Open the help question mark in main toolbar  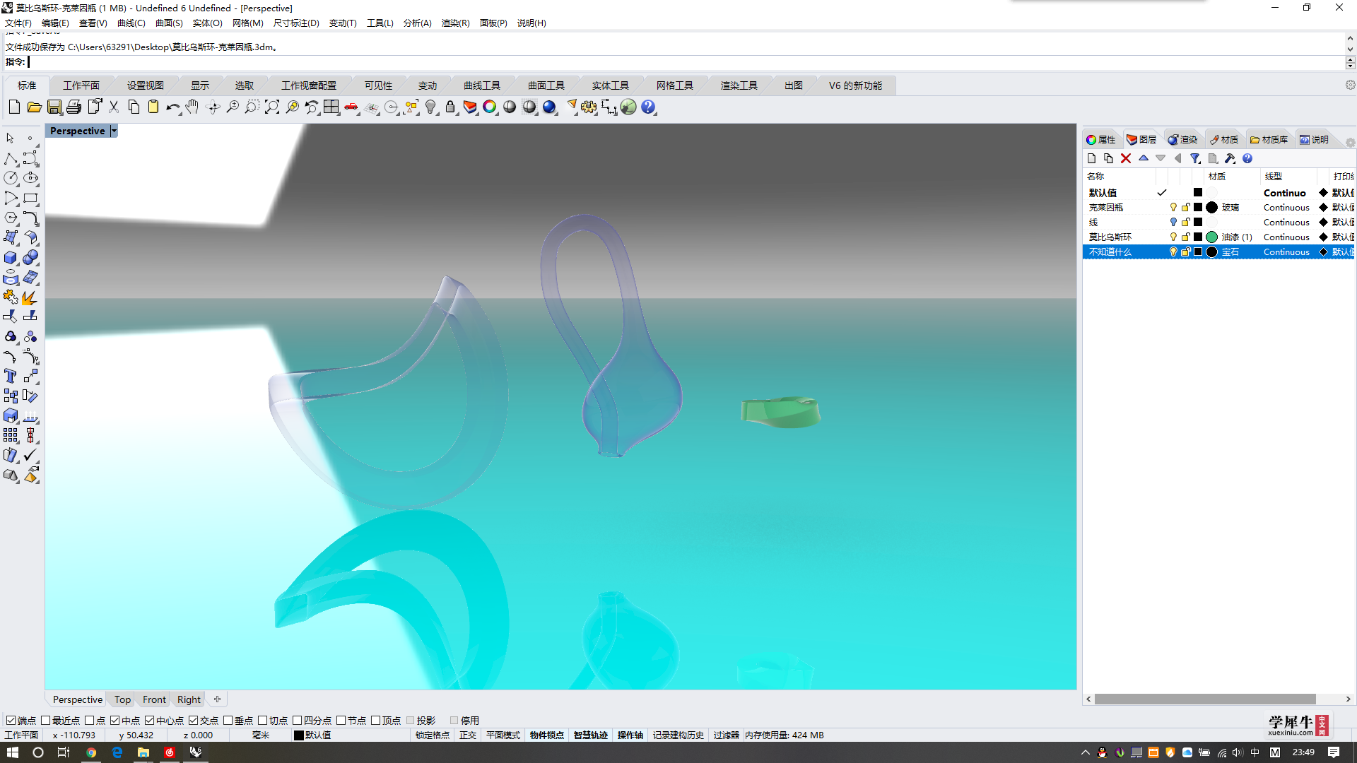coord(648,107)
